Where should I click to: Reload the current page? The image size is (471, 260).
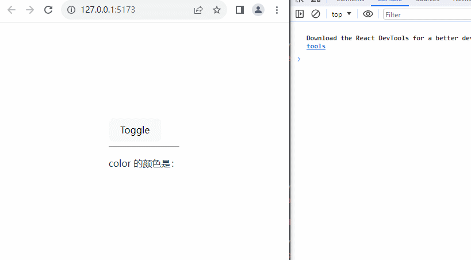click(48, 10)
